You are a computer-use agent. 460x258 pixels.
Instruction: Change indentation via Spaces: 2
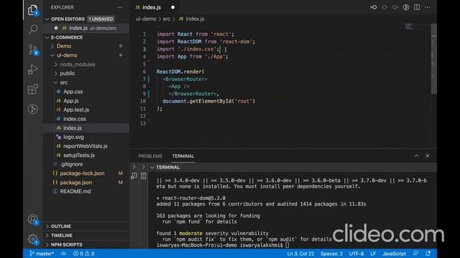click(x=331, y=254)
